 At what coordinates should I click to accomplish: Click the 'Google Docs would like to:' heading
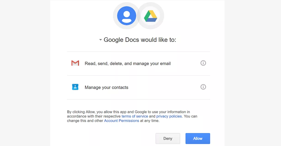pos(140,40)
